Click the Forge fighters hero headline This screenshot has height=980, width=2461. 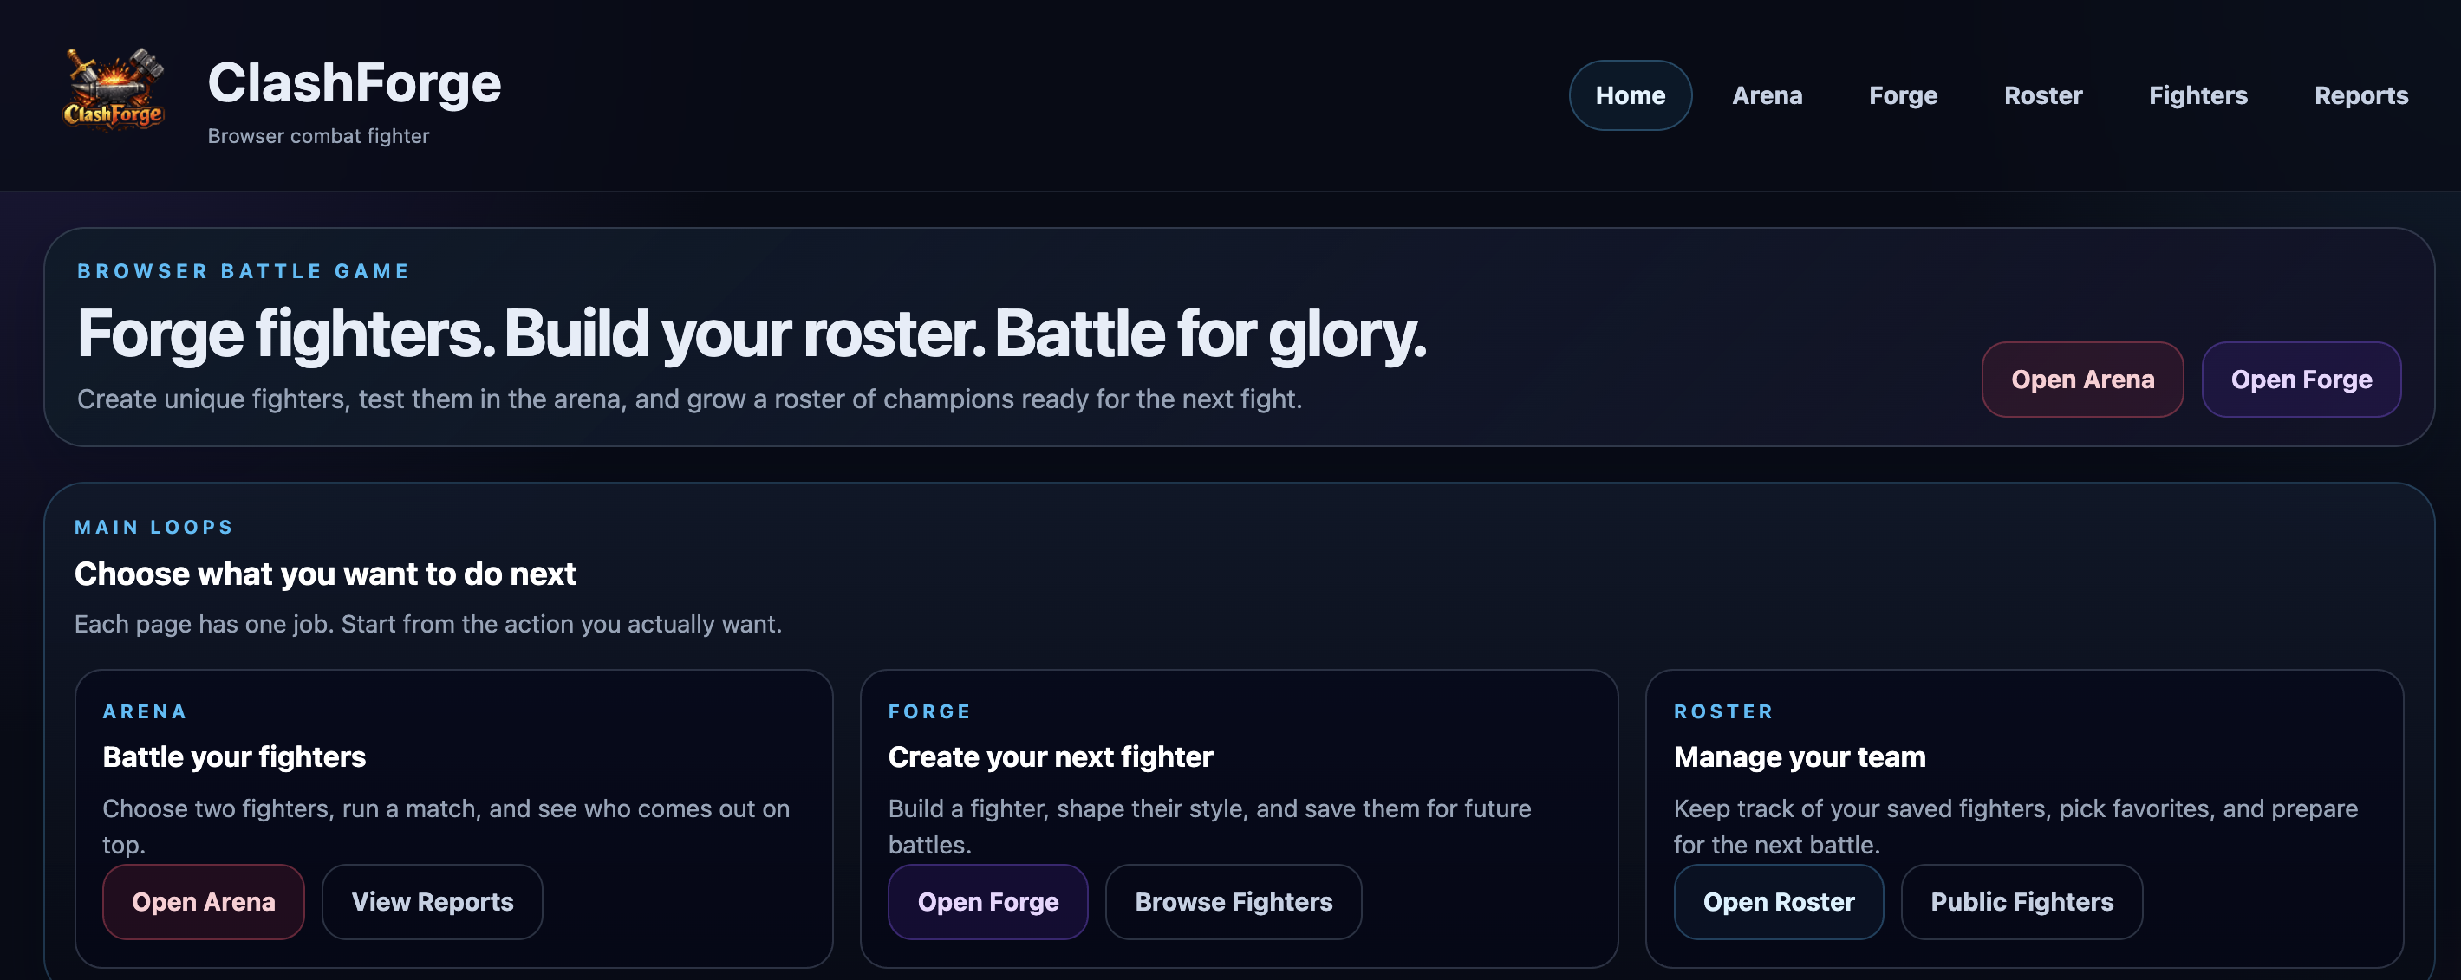[752, 334]
